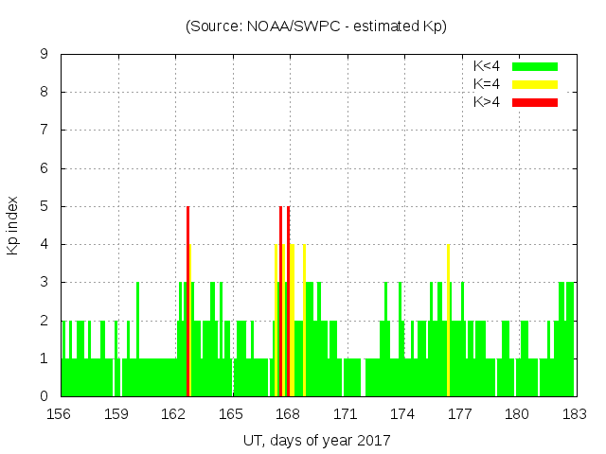Click the 5 tick label on y-axis
Image resolution: width=606 pixels, height=454 pixels.
pos(44,206)
